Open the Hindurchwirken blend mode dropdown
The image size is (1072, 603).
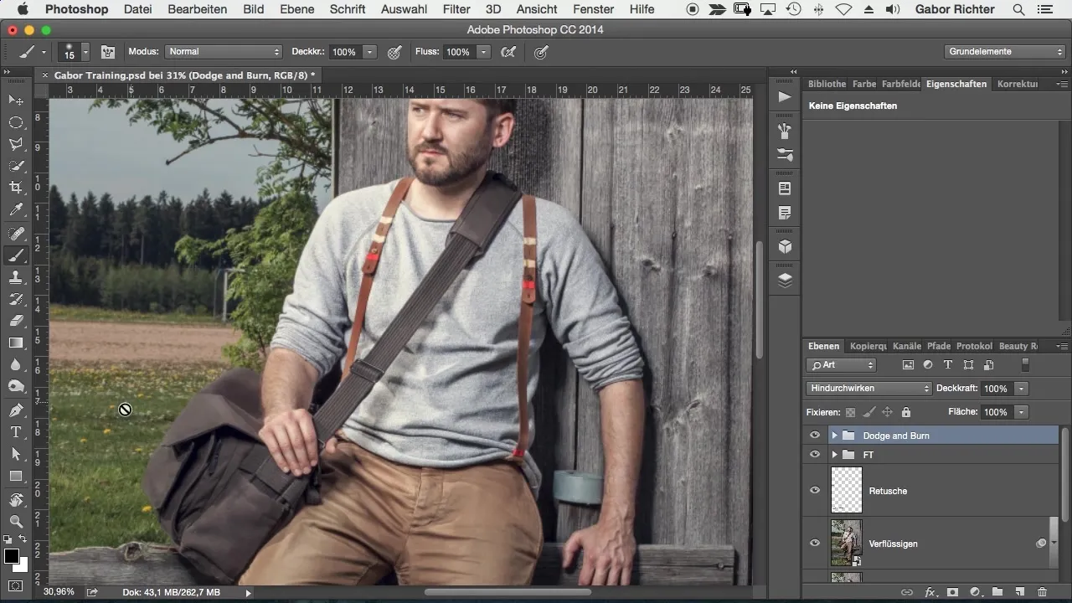point(869,389)
